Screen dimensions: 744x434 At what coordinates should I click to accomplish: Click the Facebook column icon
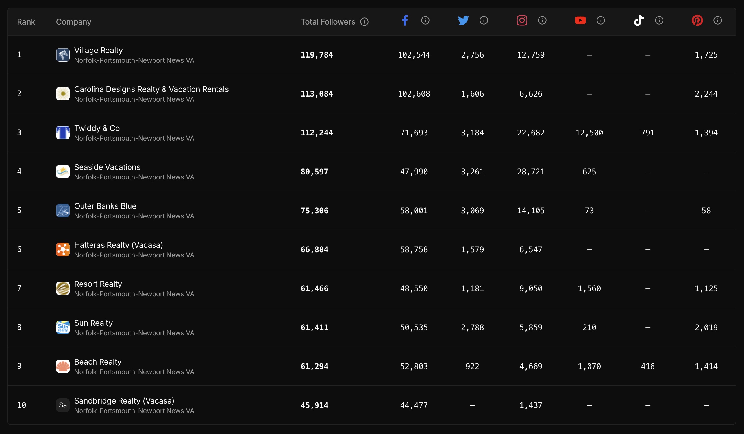tap(405, 20)
